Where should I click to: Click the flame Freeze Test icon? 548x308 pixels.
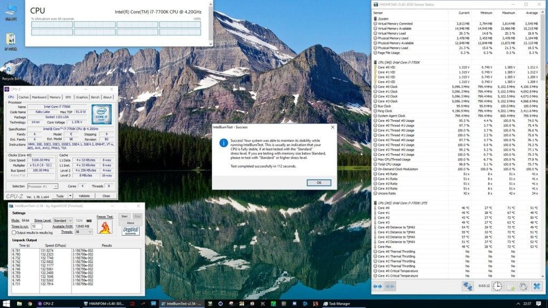(104, 227)
